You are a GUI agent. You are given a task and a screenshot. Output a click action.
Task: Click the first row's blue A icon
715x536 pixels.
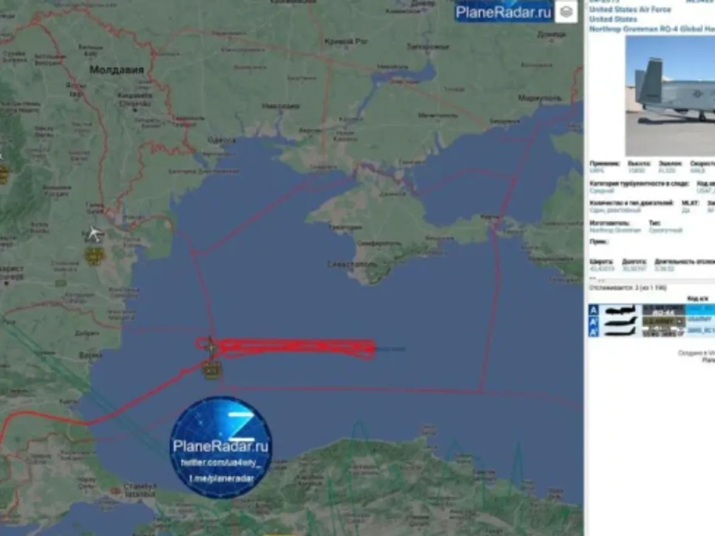tap(593, 310)
